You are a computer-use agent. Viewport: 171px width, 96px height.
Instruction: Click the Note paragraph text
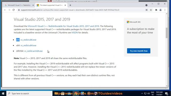[50, 58]
